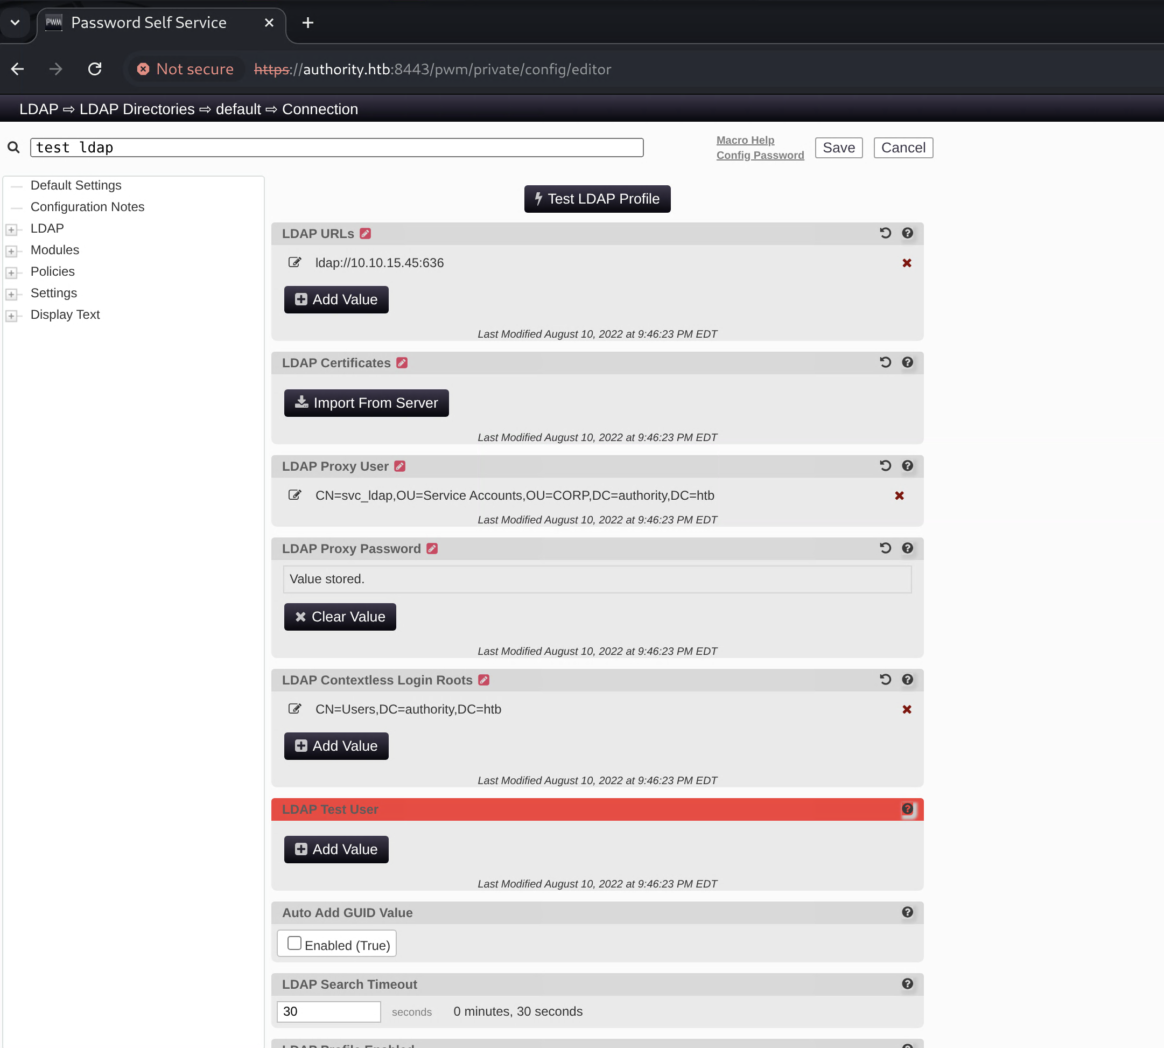Delete the CN=Users contextless login root
This screenshot has height=1048, width=1164.
point(907,709)
